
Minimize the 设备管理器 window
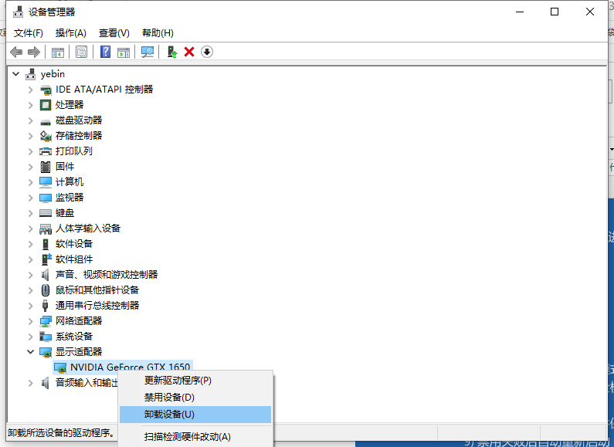[520, 12]
